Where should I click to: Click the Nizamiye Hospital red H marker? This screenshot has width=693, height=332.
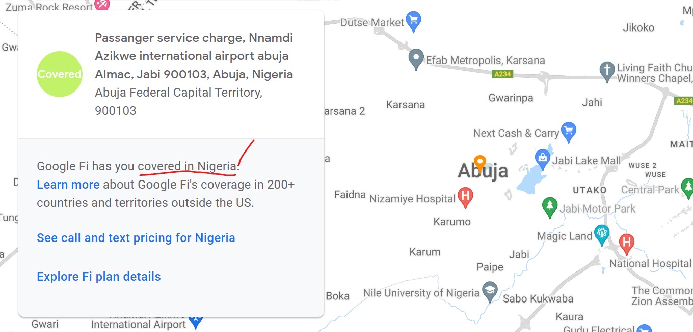click(x=465, y=197)
